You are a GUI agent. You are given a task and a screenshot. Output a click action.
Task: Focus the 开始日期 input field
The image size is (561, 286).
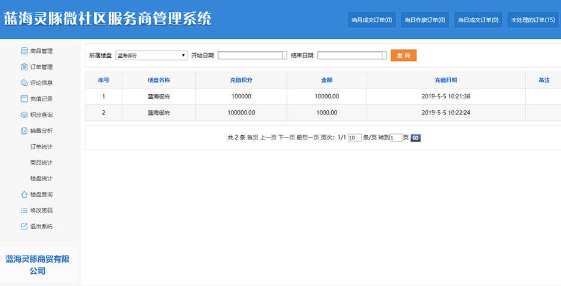tap(252, 55)
